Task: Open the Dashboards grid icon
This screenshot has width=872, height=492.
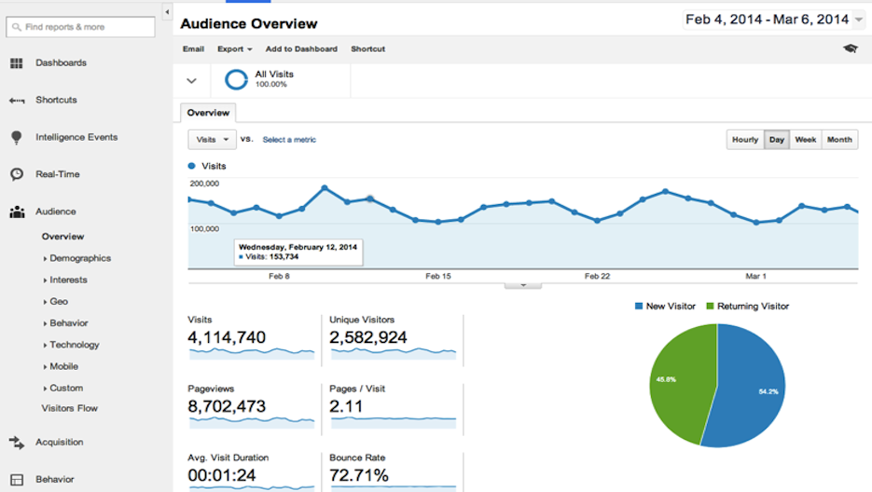Action: [17, 63]
